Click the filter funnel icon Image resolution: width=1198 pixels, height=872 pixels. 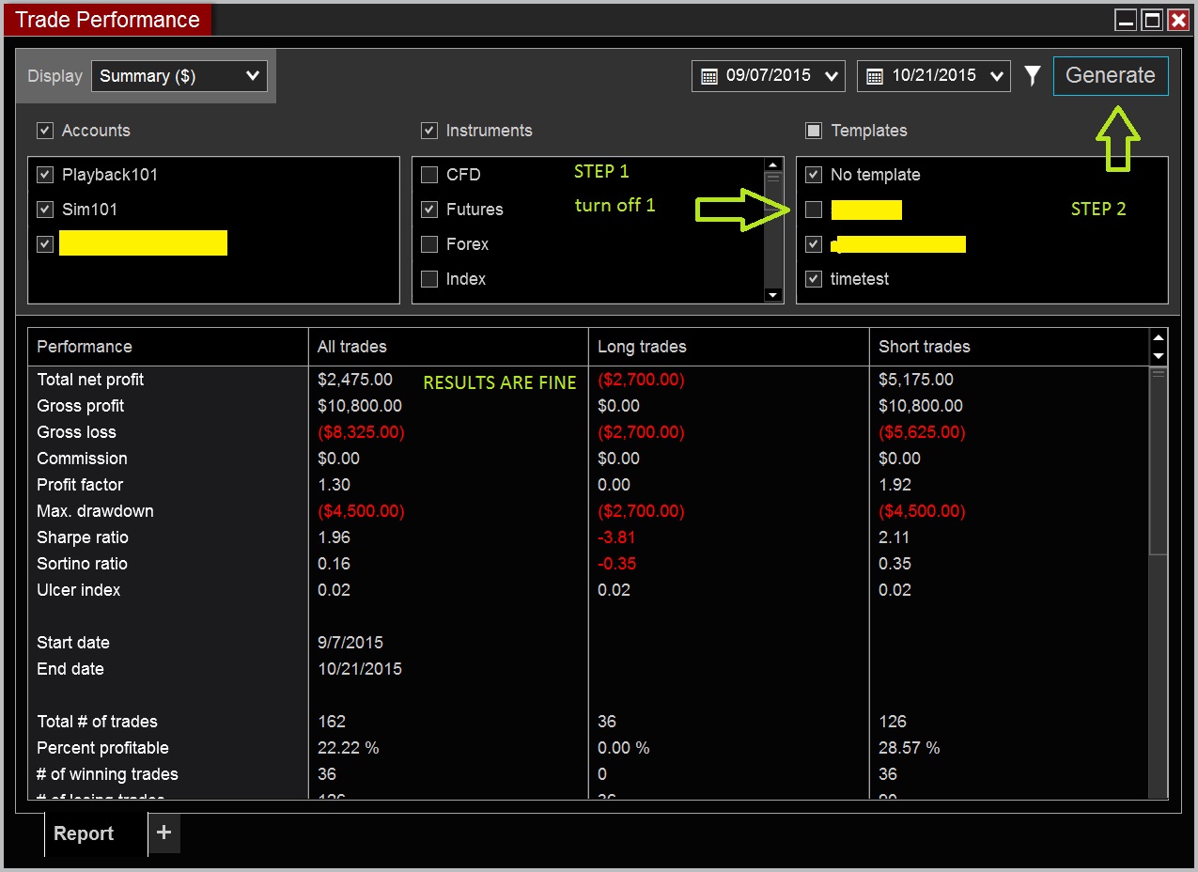(1033, 76)
